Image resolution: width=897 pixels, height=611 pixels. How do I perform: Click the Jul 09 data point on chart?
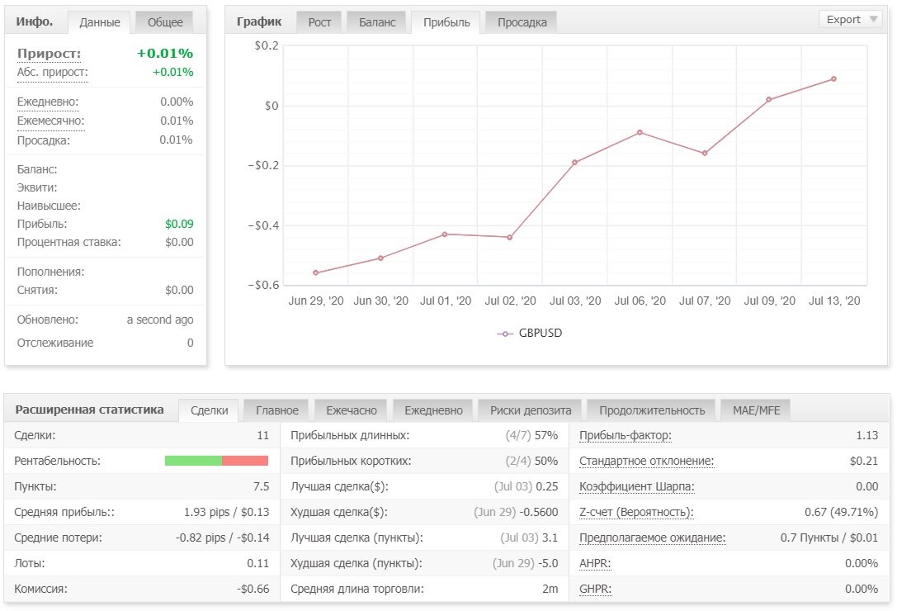[769, 100]
